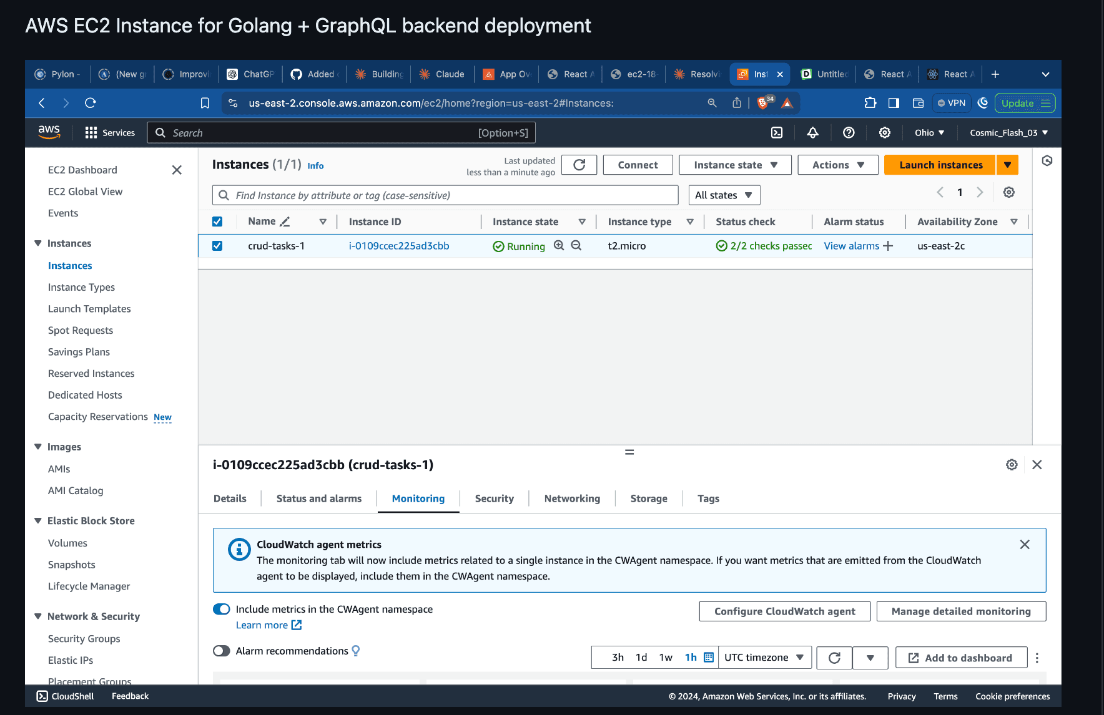Viewport: 1104px width, 715px height.
Task: Edit the crud-tasks-1 name pencil icon
Action: (x=285, y=221)
